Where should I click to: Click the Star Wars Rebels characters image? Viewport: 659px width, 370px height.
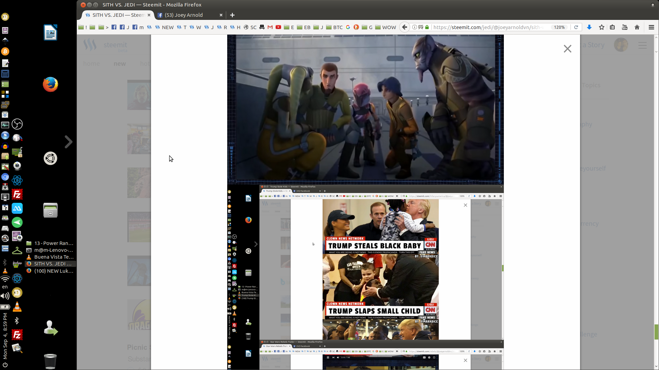tap(365, 109)
